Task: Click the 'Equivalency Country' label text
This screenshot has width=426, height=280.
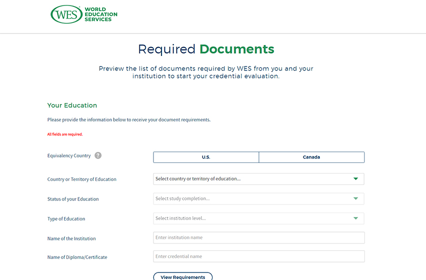Action: point(69,155)
